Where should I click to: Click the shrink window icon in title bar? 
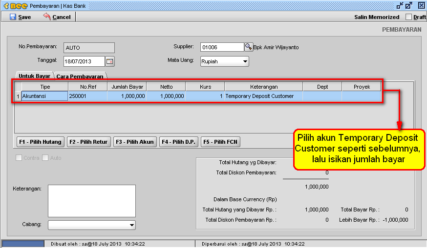[400, 5]
